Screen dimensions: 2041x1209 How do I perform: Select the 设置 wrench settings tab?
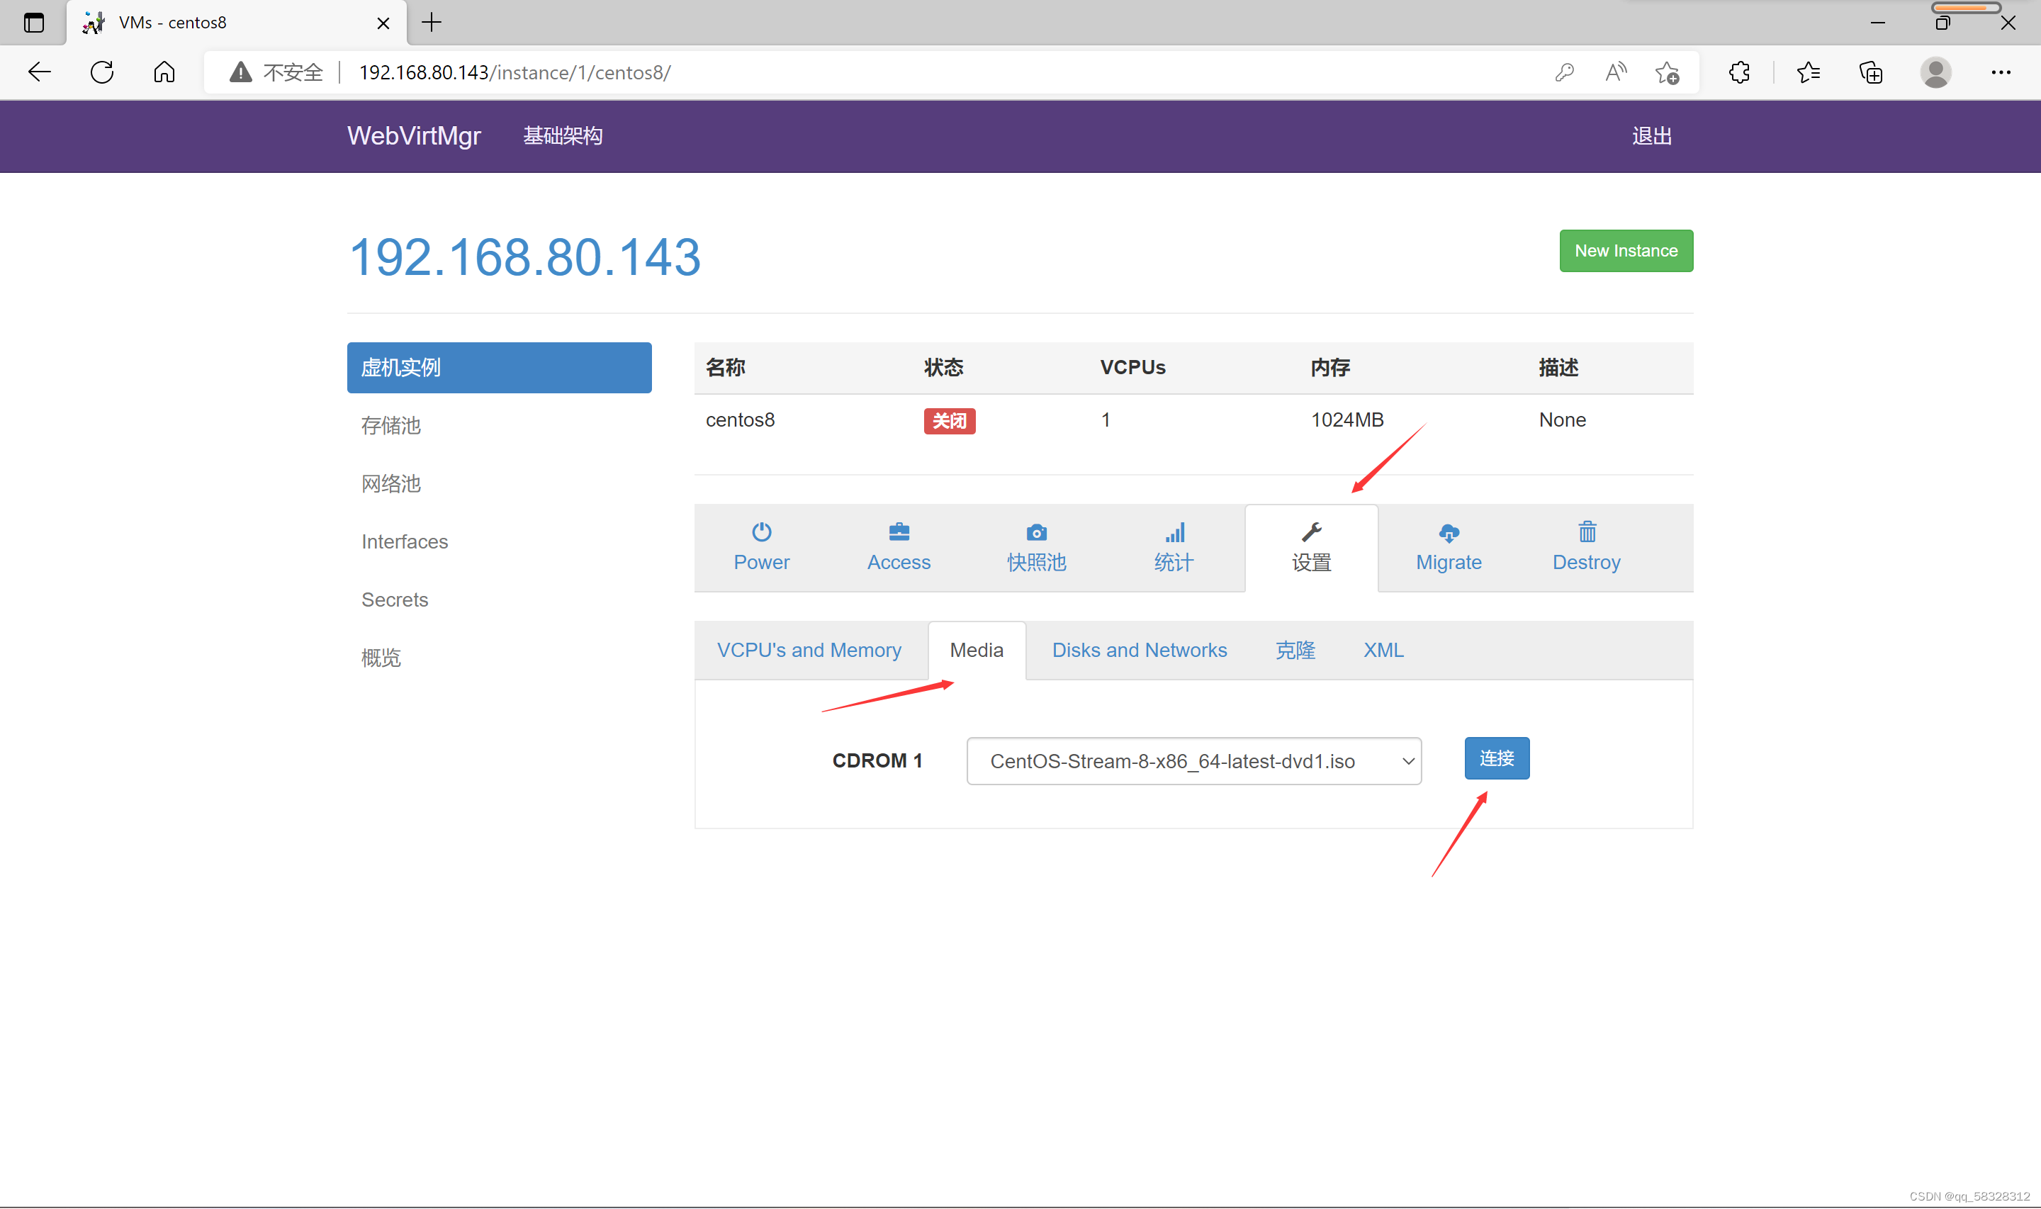(1311, 548)
